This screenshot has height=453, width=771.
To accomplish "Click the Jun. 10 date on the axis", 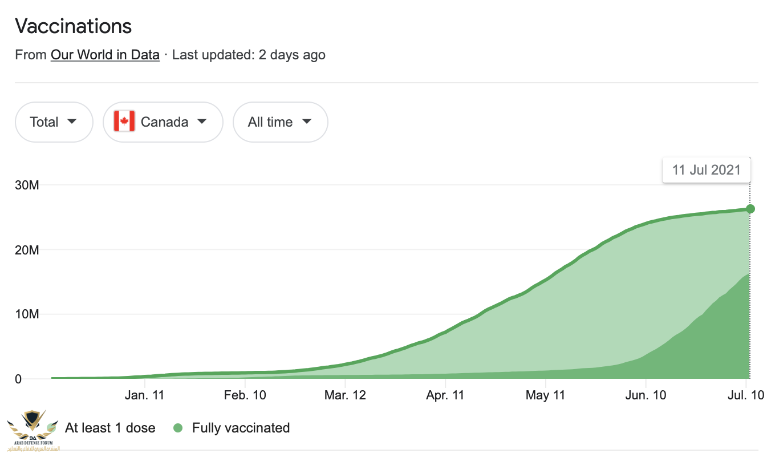I will coord(646,395).
